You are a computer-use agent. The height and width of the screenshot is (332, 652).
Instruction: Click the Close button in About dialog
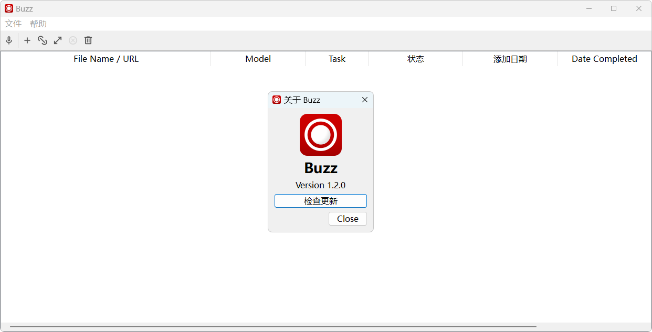coord(348,219)
